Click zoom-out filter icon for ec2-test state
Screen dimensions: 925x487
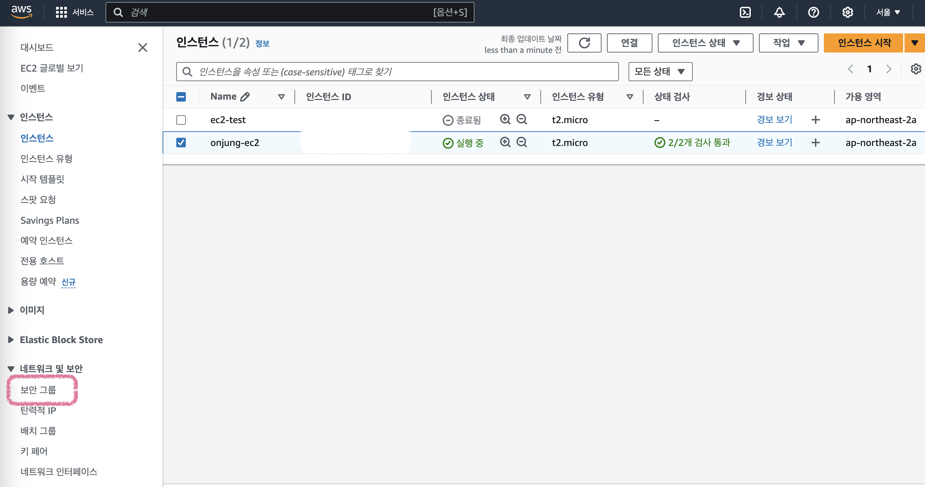tap(521, 119)
